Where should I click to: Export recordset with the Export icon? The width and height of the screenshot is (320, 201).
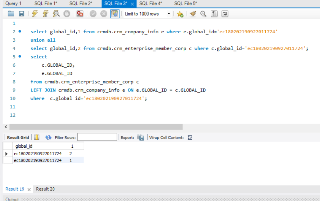click(140, 137)
